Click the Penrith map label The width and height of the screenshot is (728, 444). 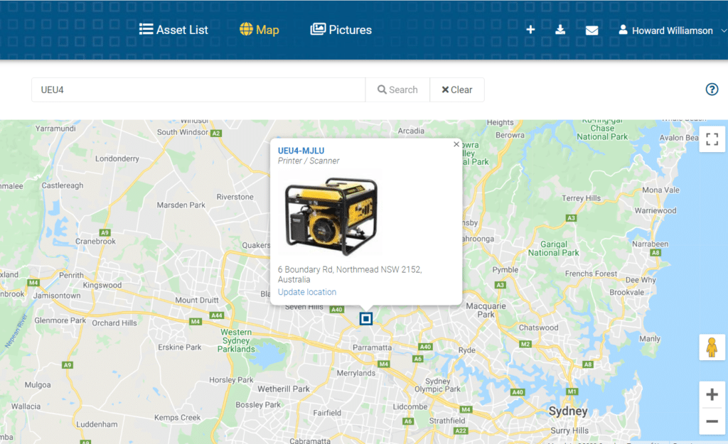coord(72,275)
